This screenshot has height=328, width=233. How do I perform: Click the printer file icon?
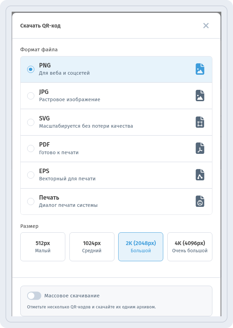coord(200,201)
